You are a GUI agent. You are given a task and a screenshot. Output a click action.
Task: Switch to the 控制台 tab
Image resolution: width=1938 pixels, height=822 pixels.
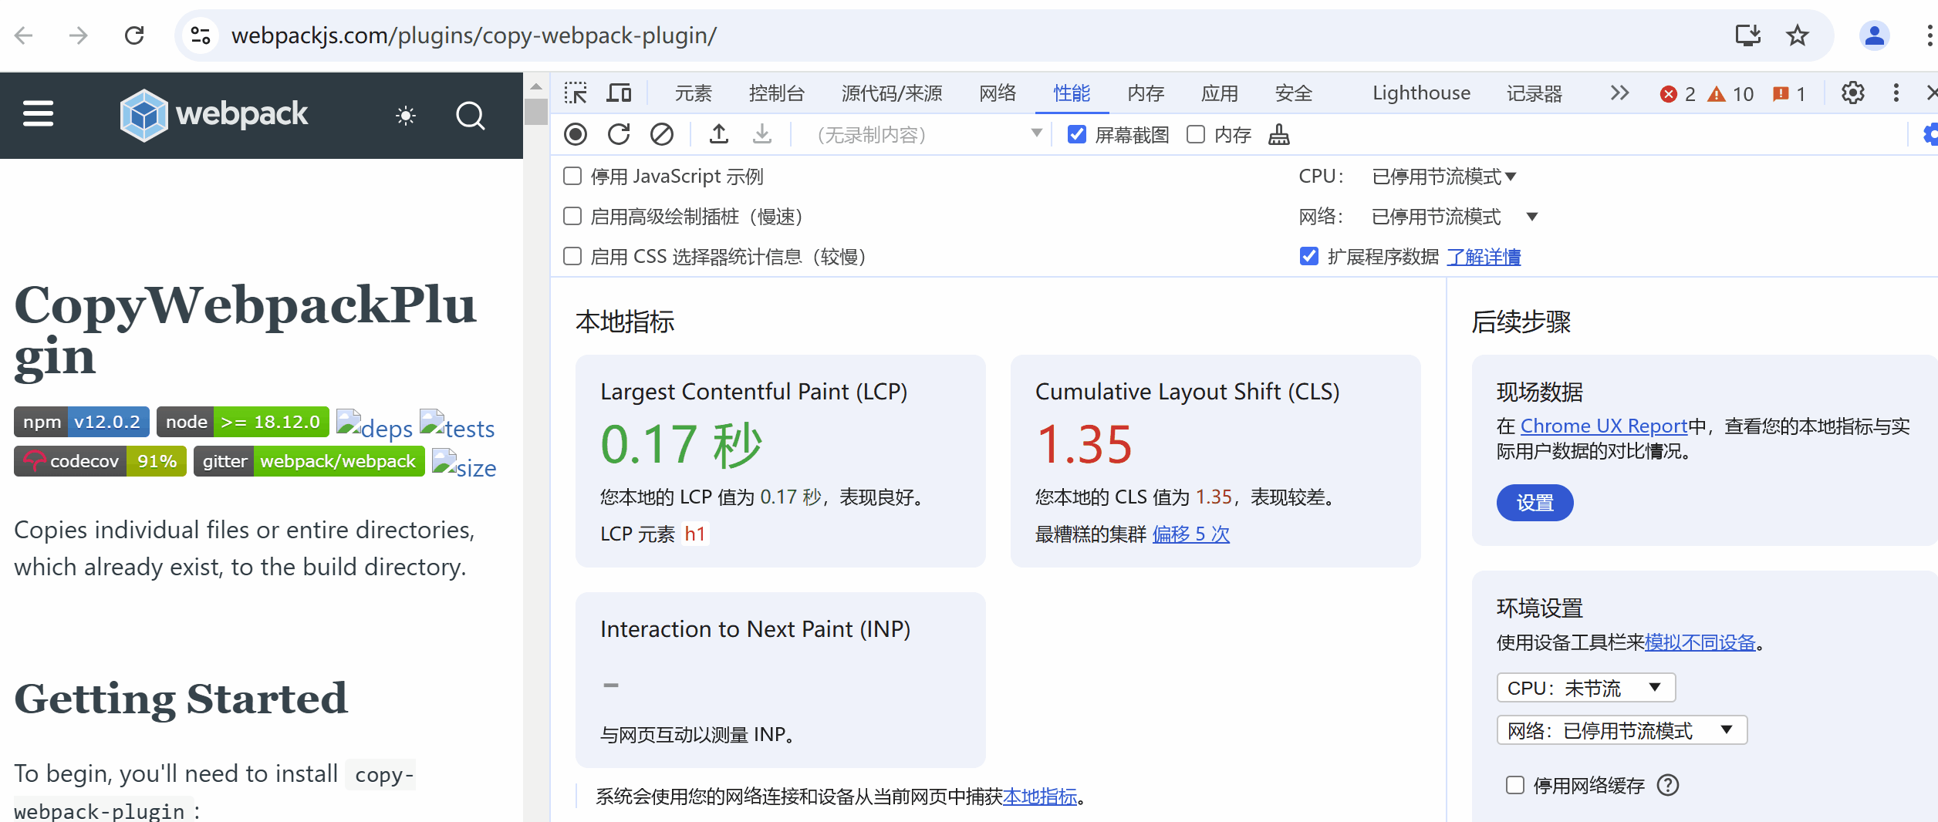[x=776, y=93]
